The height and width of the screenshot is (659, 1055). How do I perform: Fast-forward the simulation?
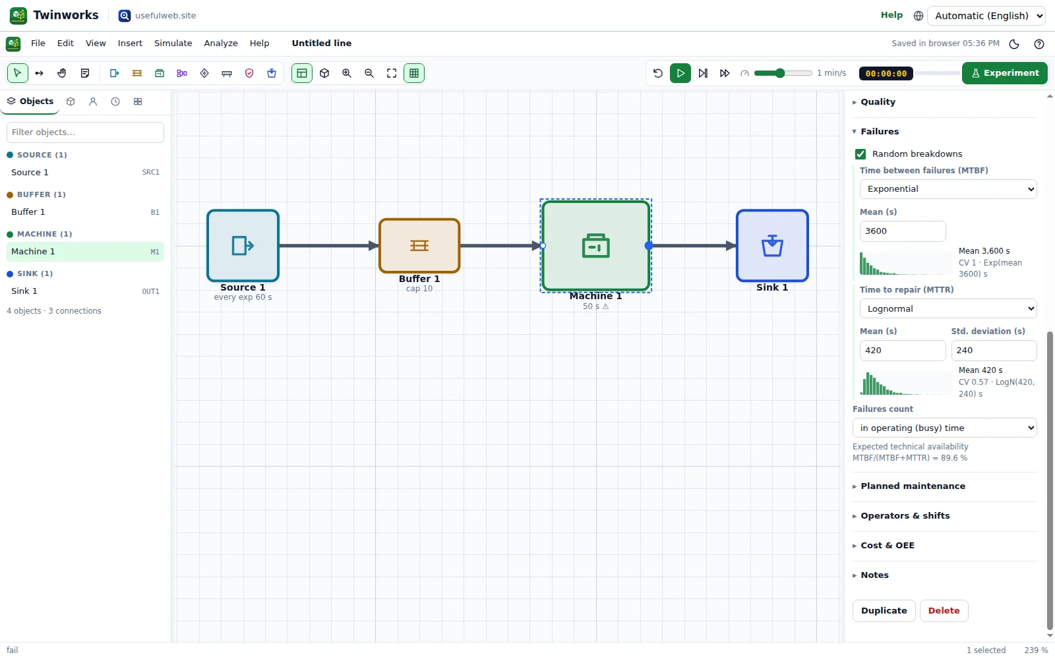[725, 73]
